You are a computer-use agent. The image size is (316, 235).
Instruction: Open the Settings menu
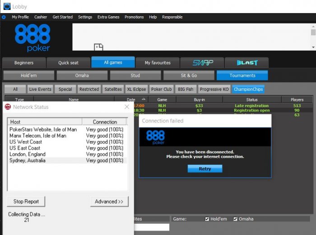(85, 17)
